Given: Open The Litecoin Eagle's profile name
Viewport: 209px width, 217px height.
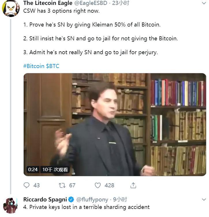Looking at the screenshot, I should click(48, 3).
